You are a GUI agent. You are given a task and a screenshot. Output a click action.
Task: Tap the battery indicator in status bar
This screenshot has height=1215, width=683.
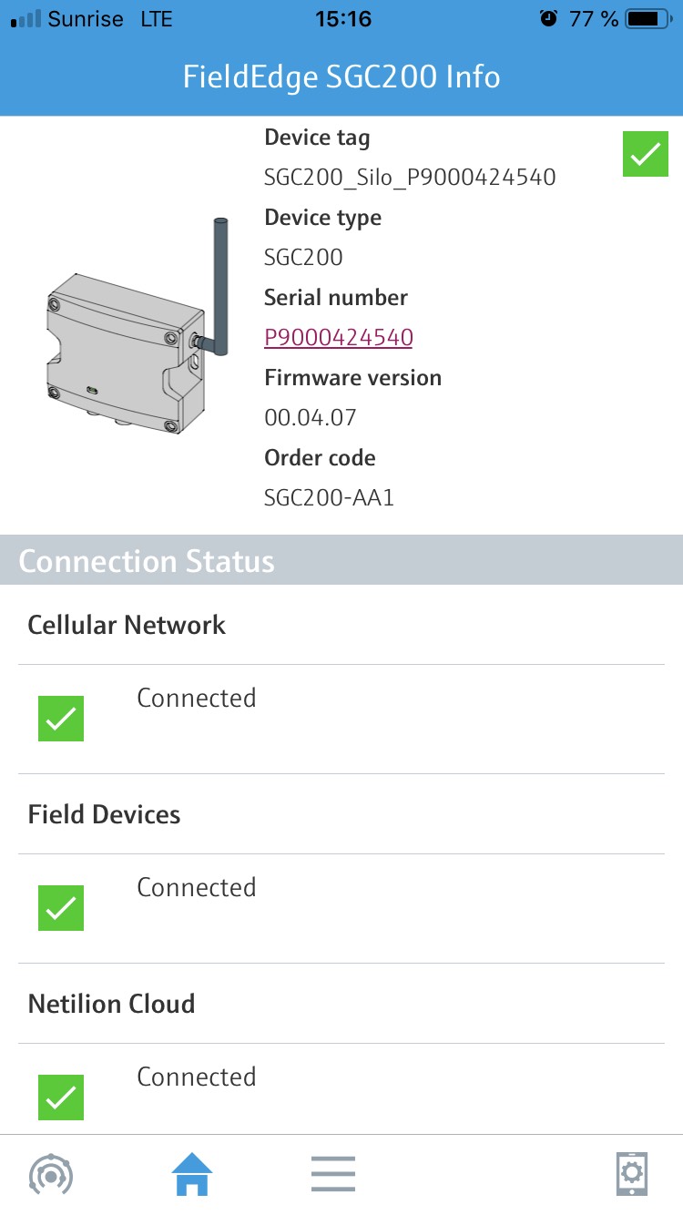coord(647,19)
